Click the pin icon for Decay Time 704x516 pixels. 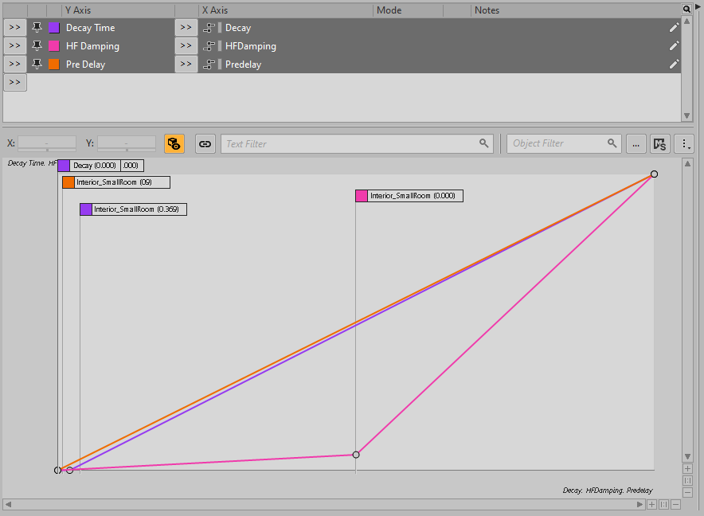tap(37, 28)
